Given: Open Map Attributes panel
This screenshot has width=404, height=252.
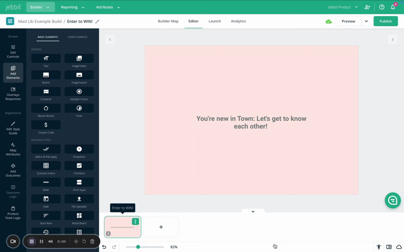Looking at the screenshot, I should [x=13, y=149].
